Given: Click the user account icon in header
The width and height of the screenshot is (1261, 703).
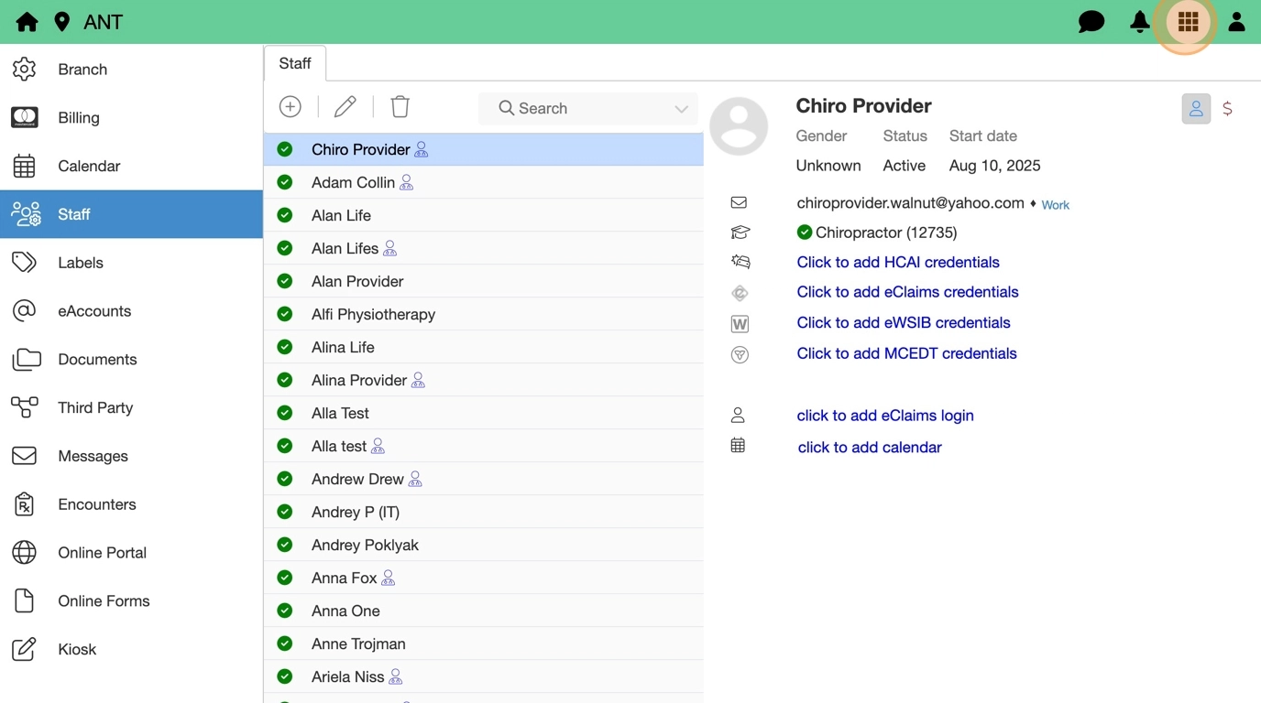Looking at the screenshot, I should pos(1236,22).
